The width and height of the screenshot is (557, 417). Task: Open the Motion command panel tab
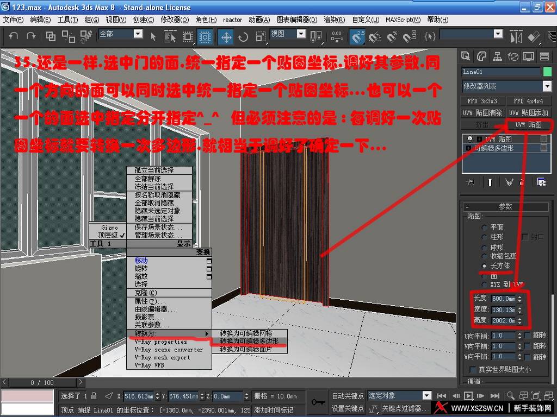click(513, 56)
